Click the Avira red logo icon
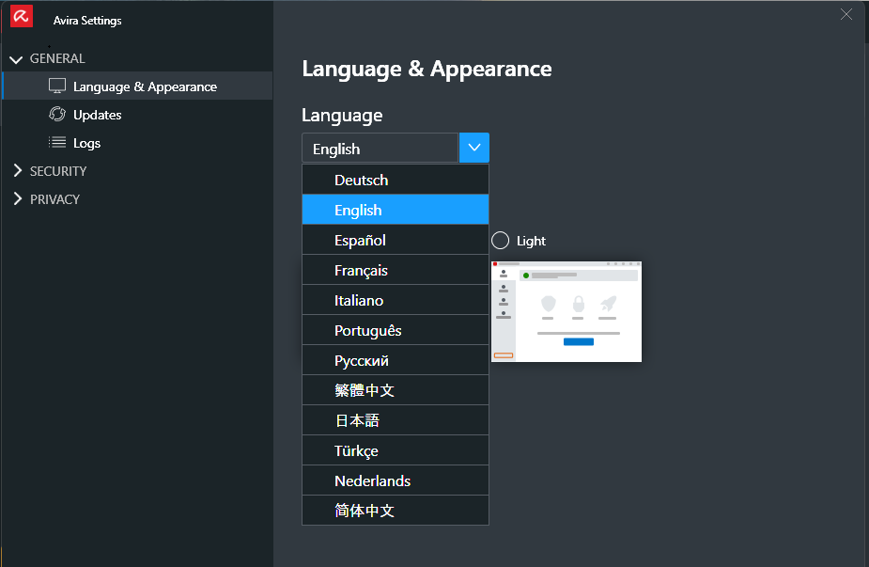The width and height of the screenshot is (869, 567). pos(22,16)
